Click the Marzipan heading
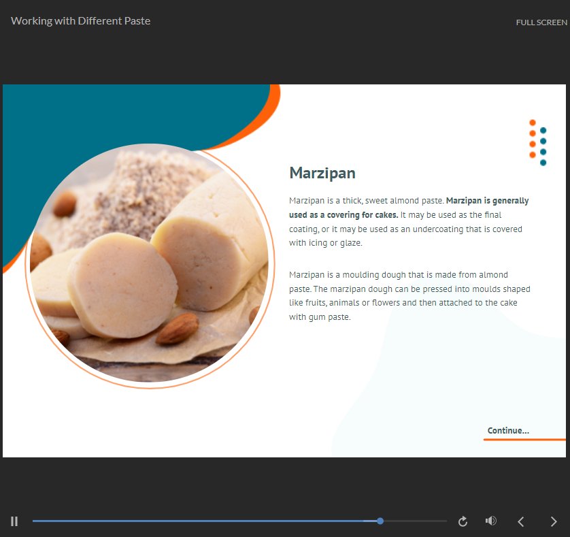The height and width of the screenshot is (537, 570). 322,173
